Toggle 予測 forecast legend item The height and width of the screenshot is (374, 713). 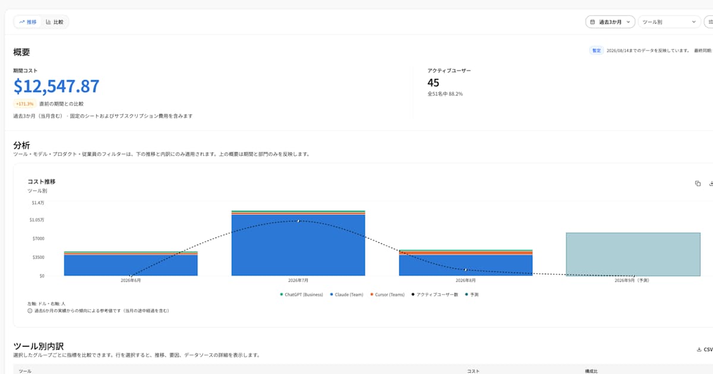472,294
